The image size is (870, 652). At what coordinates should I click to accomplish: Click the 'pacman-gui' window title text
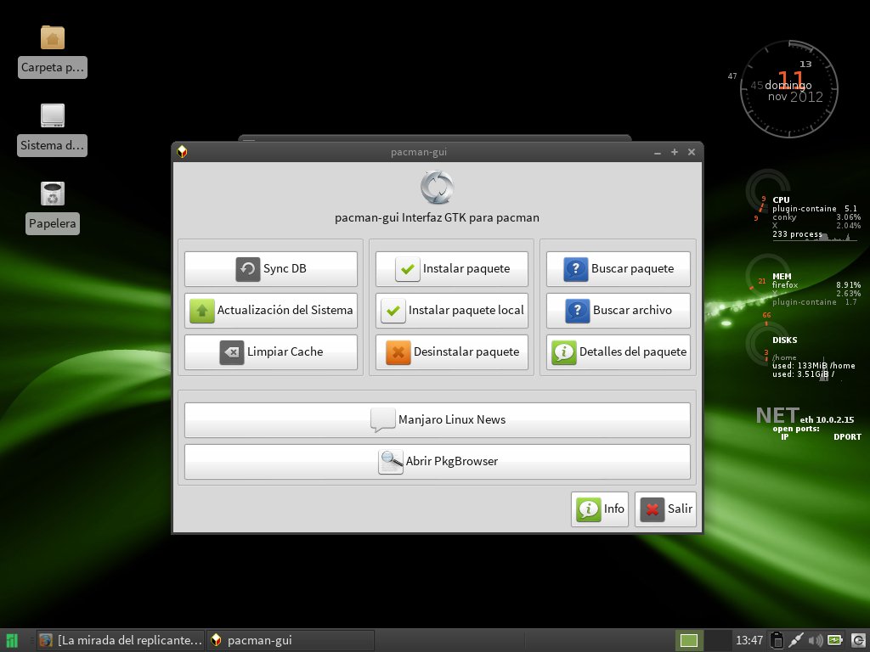tap(418, 152)
